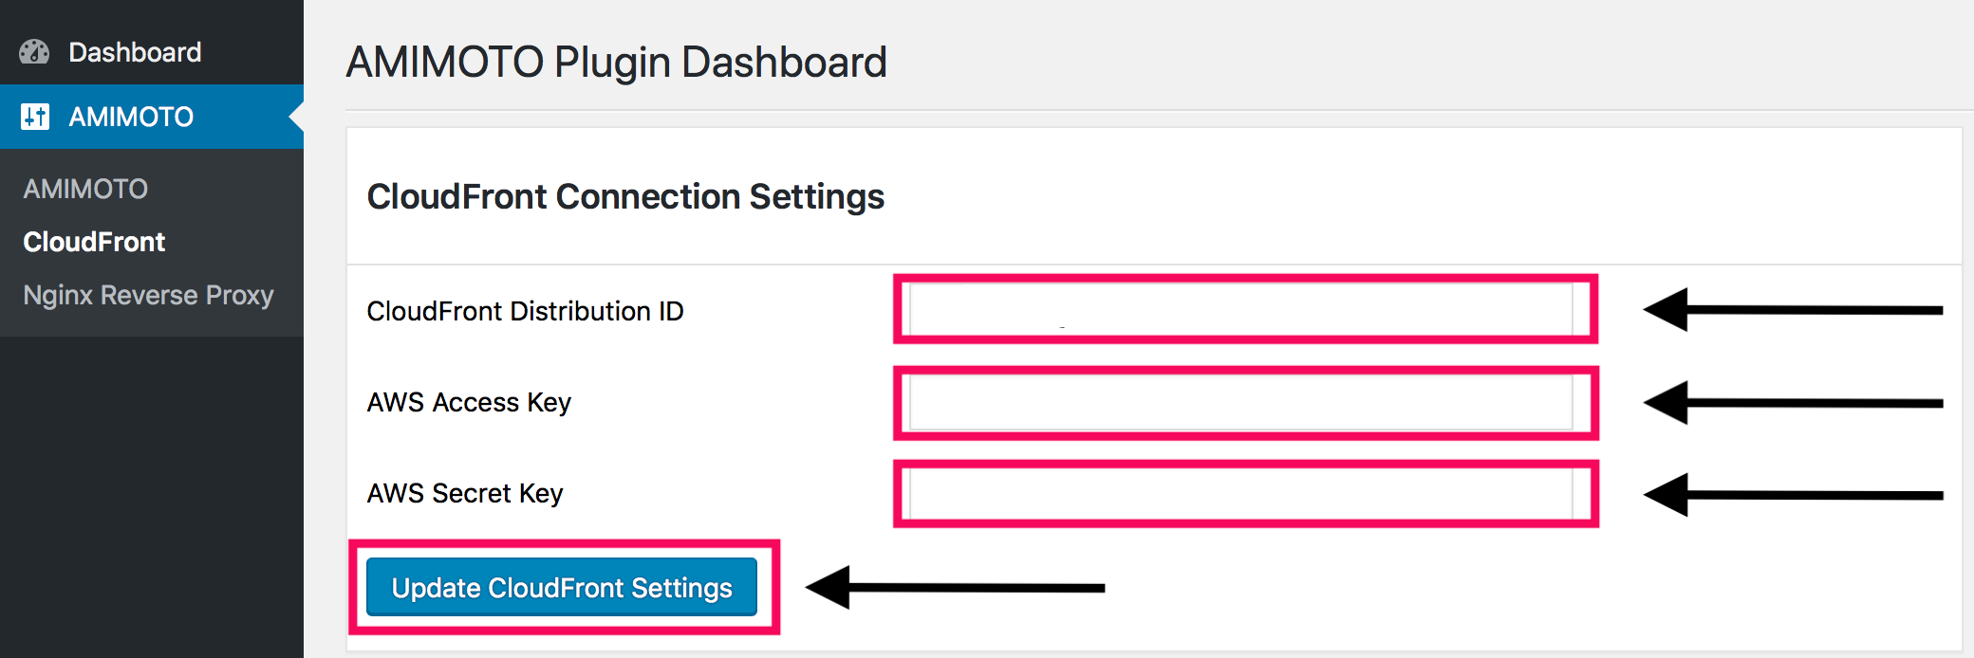Focus the AWS Access Key input
This screenshot has height=658, width=1974.
(x=1243, y=403)
